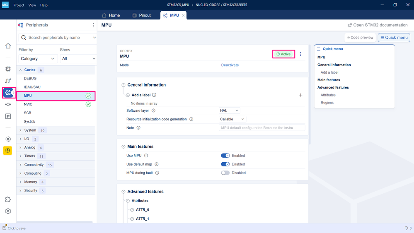Show info for Use default map
The height and width of the screenshot is (233, 414).
click(x=157, y=164)
